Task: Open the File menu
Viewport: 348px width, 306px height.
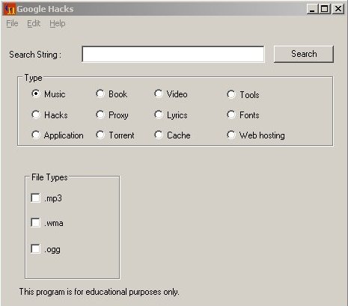Action: pyautogui.click(x=12, y=23)
